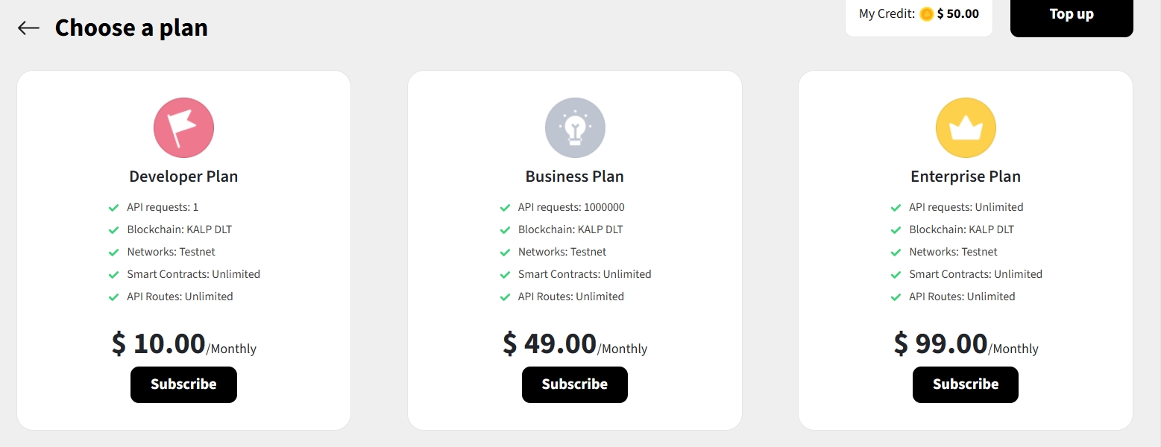Click the Enterprise API requests: Unlimited text
This screenshot has width=1161, height=447.
tap(966, 207)
